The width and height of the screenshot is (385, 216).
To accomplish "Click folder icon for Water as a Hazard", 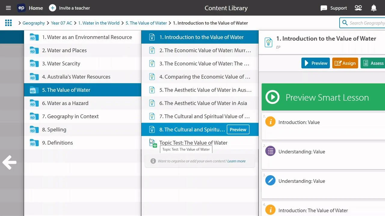I will tap(34, 103).
